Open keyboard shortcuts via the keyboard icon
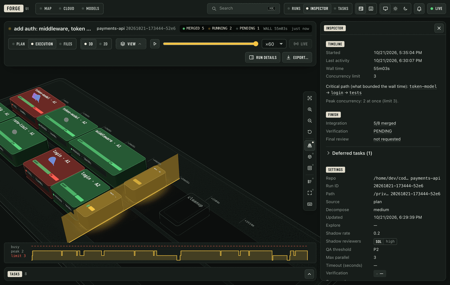450x285 pixels. 310,204
